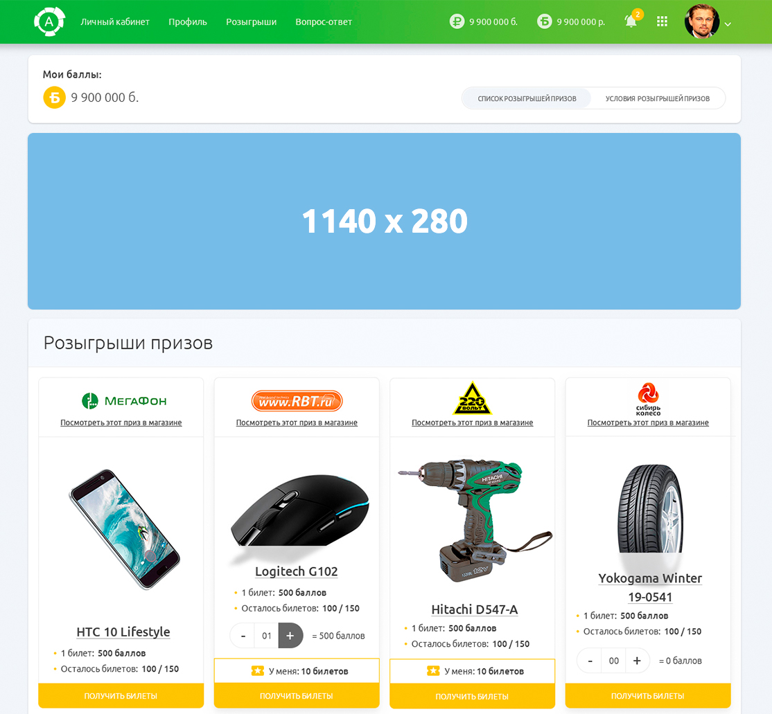Switch to Список розыгрышей призов tab
Viewport: 772px width, 714px height.
click(x=527, y=98)
